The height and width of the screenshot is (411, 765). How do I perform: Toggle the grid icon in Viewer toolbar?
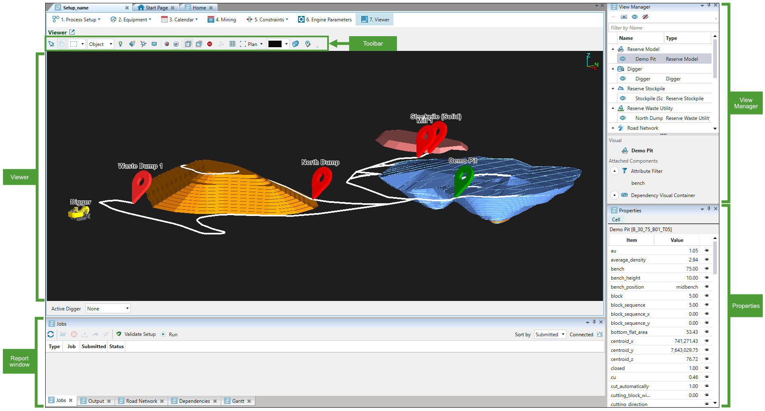click(x=232, y=44)
